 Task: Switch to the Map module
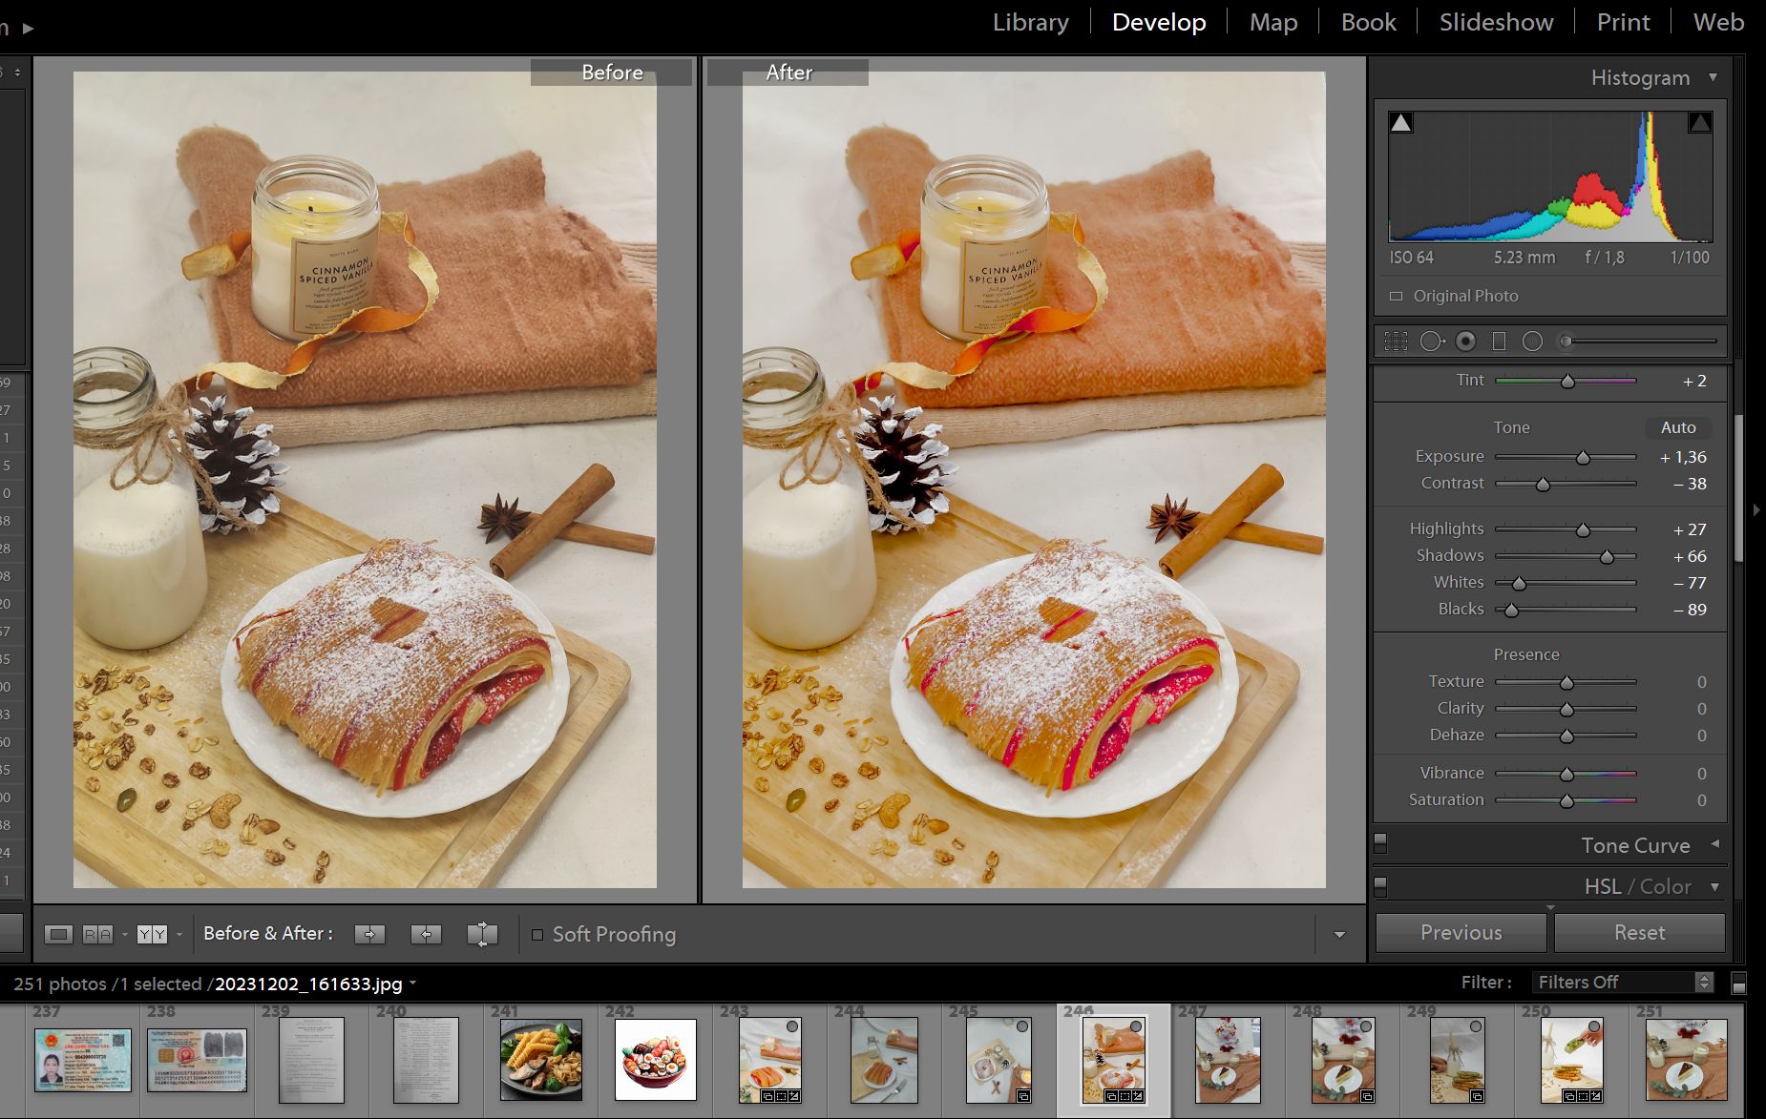click(x=1273, y=22)
